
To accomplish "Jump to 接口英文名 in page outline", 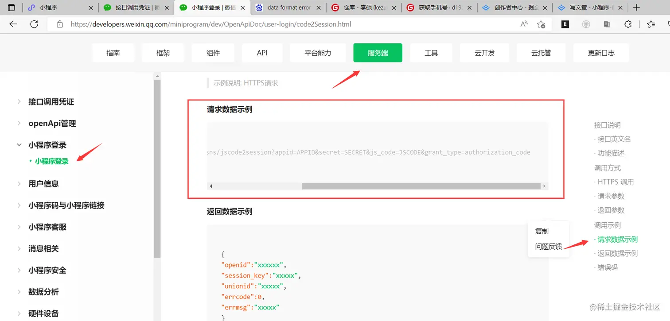I will click(x=614, y=139).
